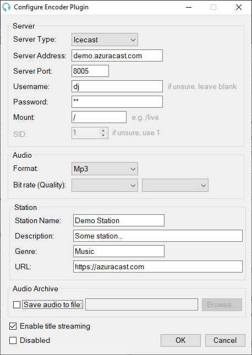Click the SID stepper up arrow
The image size is (252, 355).
103,130
